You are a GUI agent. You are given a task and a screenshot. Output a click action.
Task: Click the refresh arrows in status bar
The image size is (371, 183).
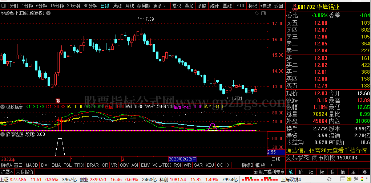point(329,179)
